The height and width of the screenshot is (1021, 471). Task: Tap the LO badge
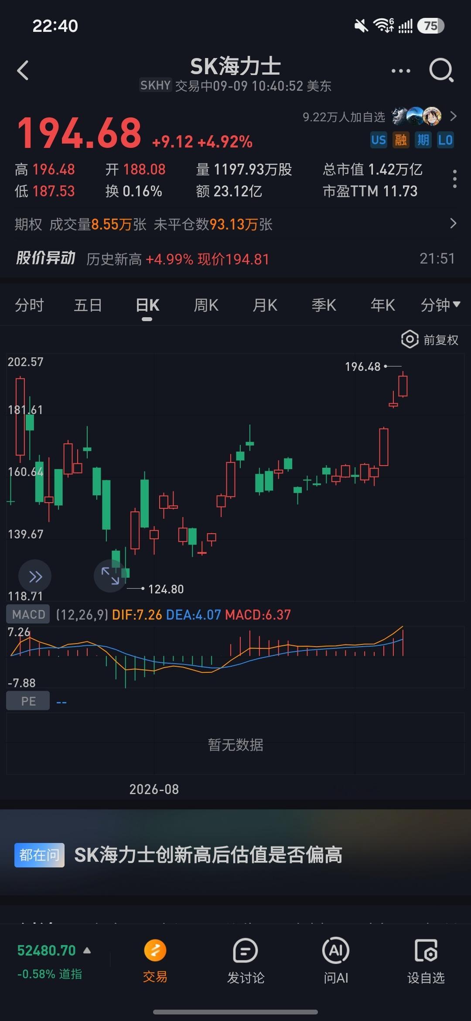(445, 140)
